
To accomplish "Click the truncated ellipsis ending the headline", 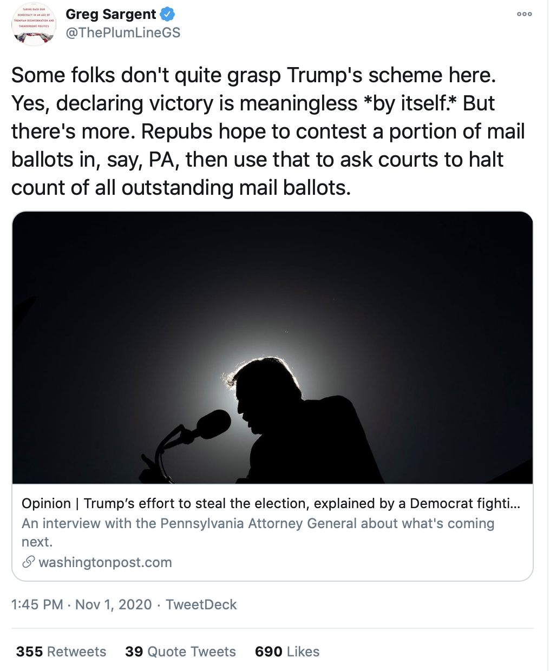I will pyautogui.click(x=515, y=504).
